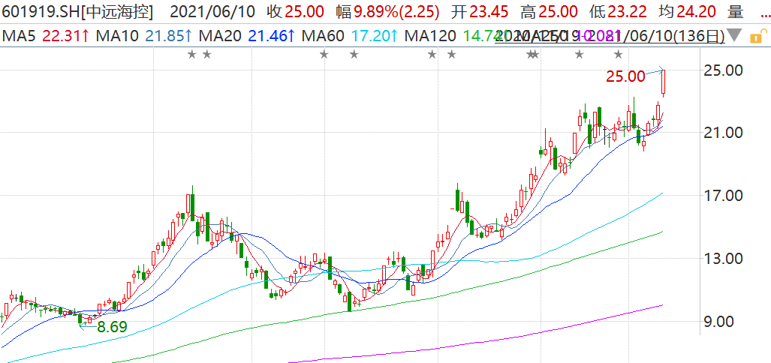Select the MA20 21.46 indicator label

(x=245, y=36)
